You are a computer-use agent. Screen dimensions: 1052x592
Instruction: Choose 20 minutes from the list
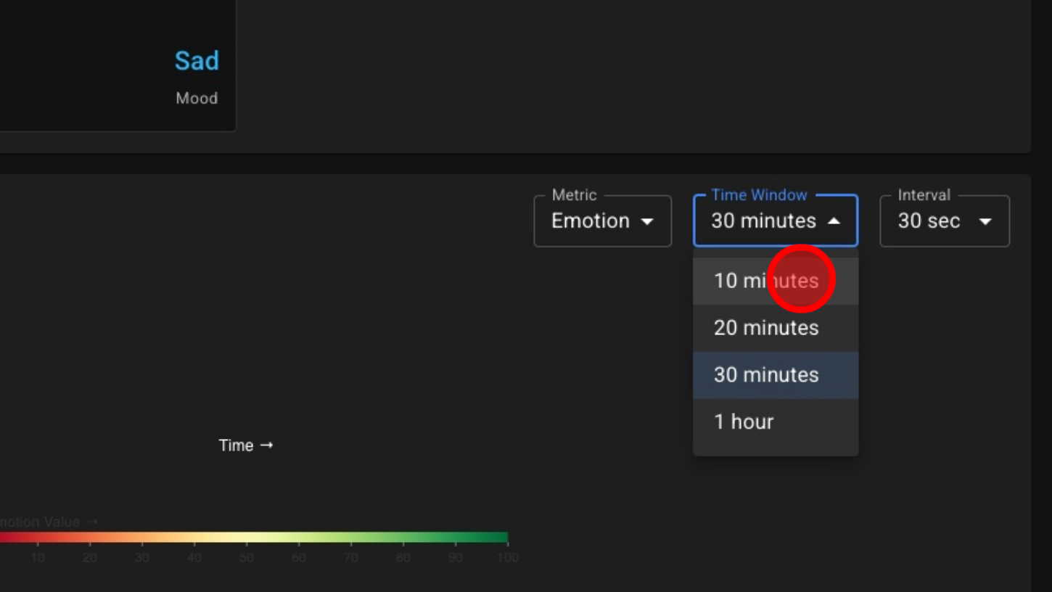coord(766,328)
